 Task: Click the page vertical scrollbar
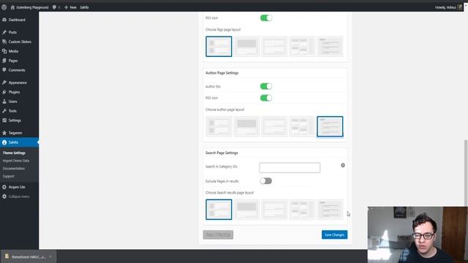tap(466, 172)
